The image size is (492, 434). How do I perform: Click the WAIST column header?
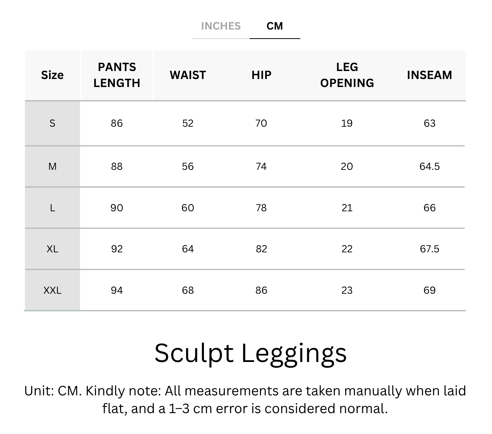188,75
